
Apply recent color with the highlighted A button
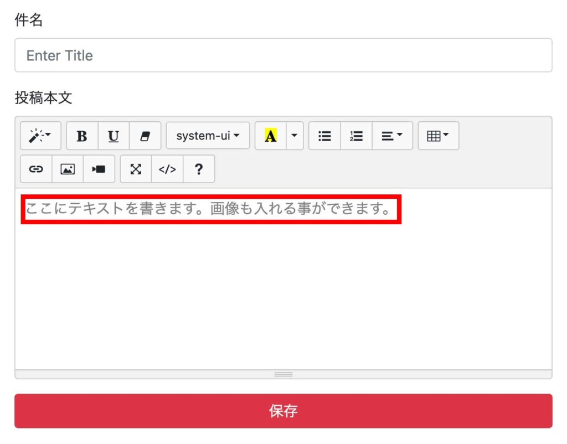pos(270,136)
